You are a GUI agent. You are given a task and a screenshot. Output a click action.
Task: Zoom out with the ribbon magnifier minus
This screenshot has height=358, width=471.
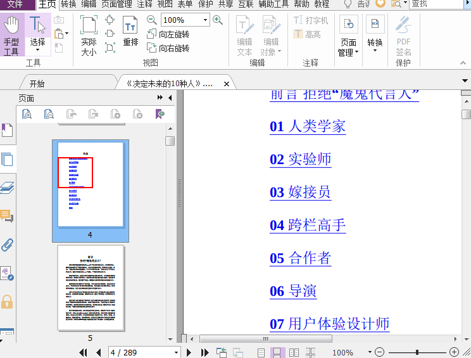151,20
